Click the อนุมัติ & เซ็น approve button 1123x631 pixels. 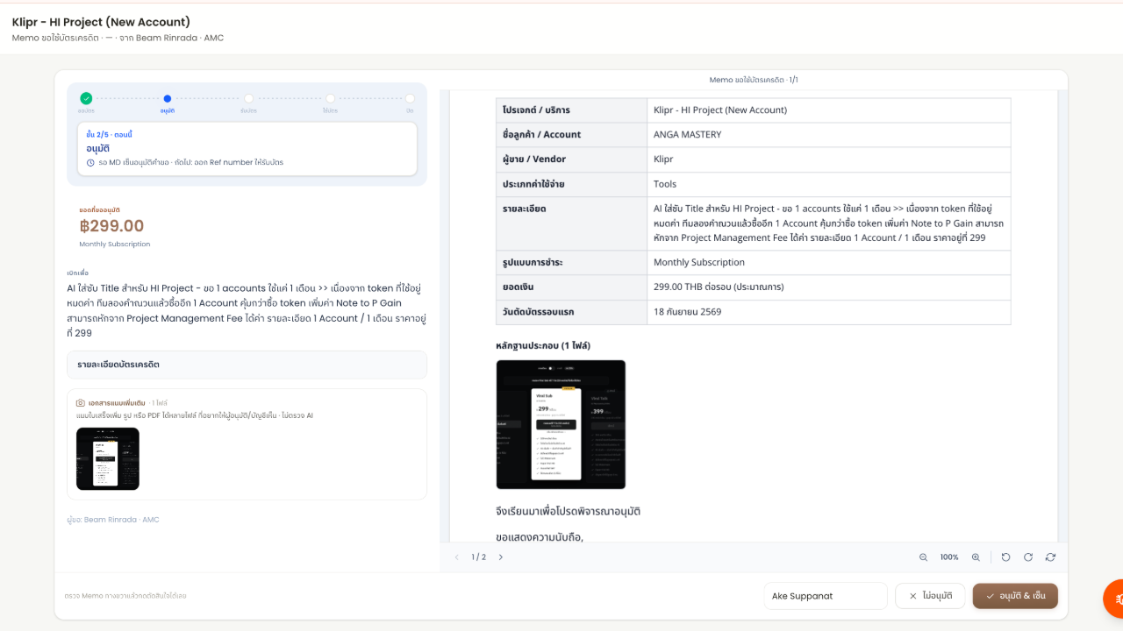1015,596
